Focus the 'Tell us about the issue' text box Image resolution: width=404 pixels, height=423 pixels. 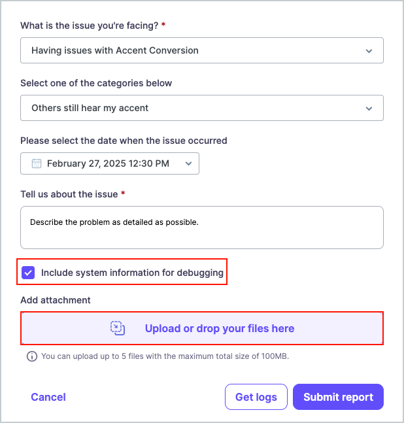[x=202, y=228]
